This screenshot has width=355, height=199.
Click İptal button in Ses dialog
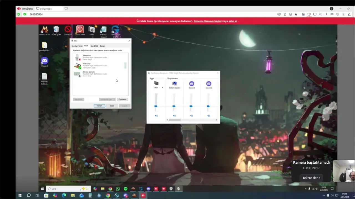click(112, 106)
